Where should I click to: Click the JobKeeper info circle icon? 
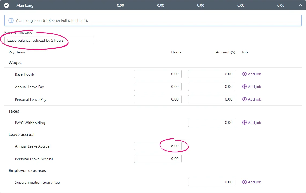[x=11, y=20]
